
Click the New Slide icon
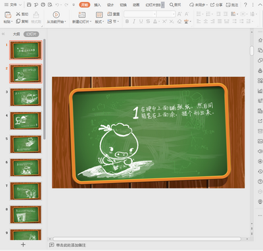tap(82, 14)
